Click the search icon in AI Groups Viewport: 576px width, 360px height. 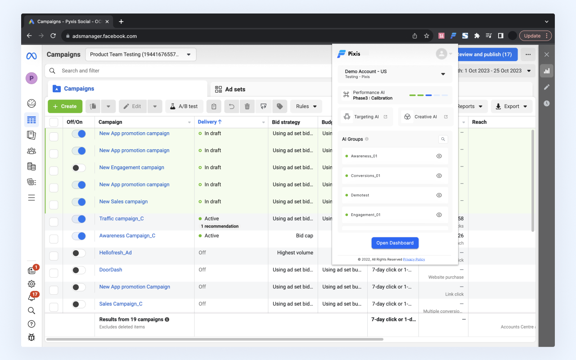point(443,139)
